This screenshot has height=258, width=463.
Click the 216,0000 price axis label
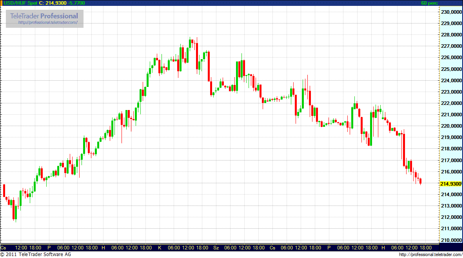click(451, 171)
